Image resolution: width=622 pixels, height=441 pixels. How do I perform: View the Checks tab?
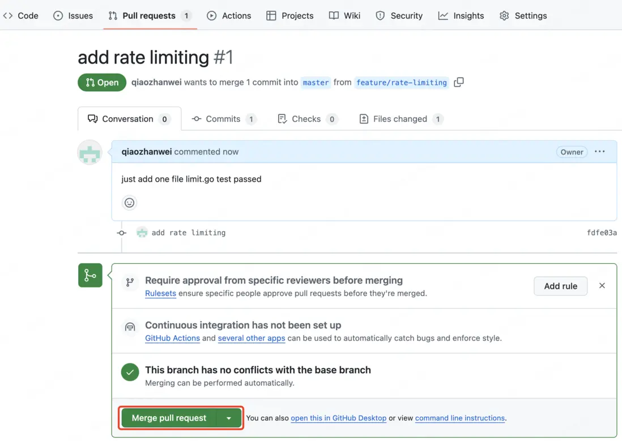[x=306, y=119]
